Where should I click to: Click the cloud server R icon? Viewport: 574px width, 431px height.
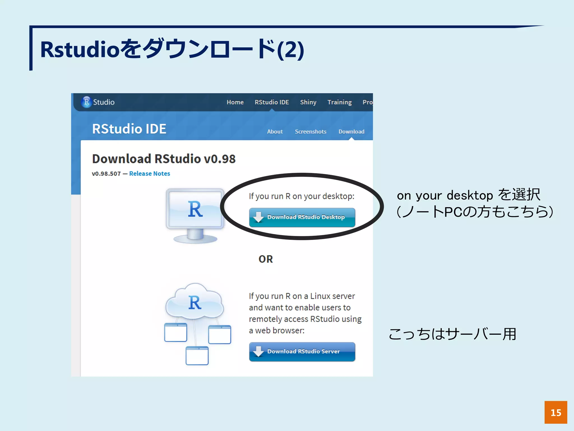coord(197,324)
